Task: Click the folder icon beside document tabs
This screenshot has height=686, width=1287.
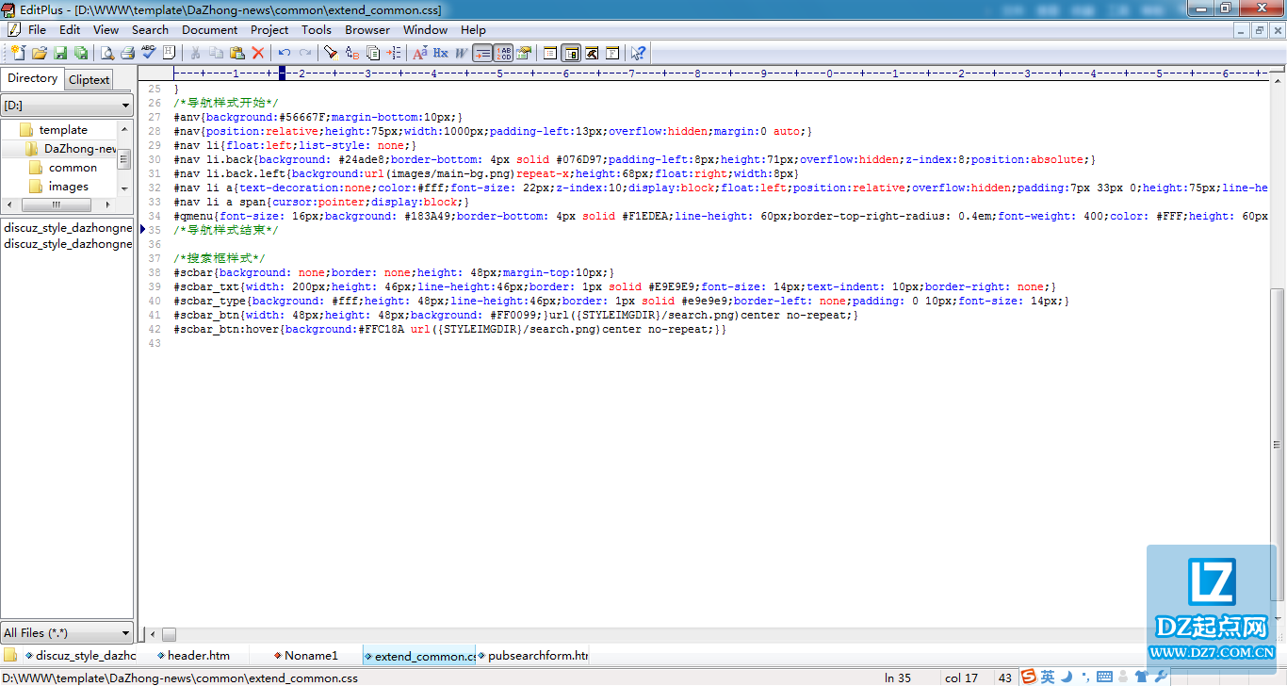Action: [x=10, y=654]
